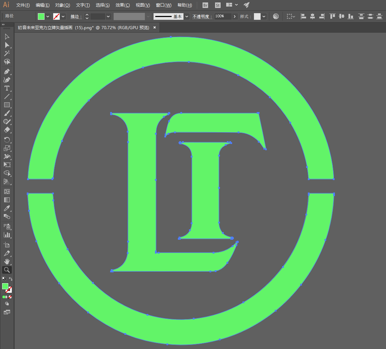This screenshot has width=386, height=349.
Task: Open the 帮助(H) menu
Action: tap(184, 5)
